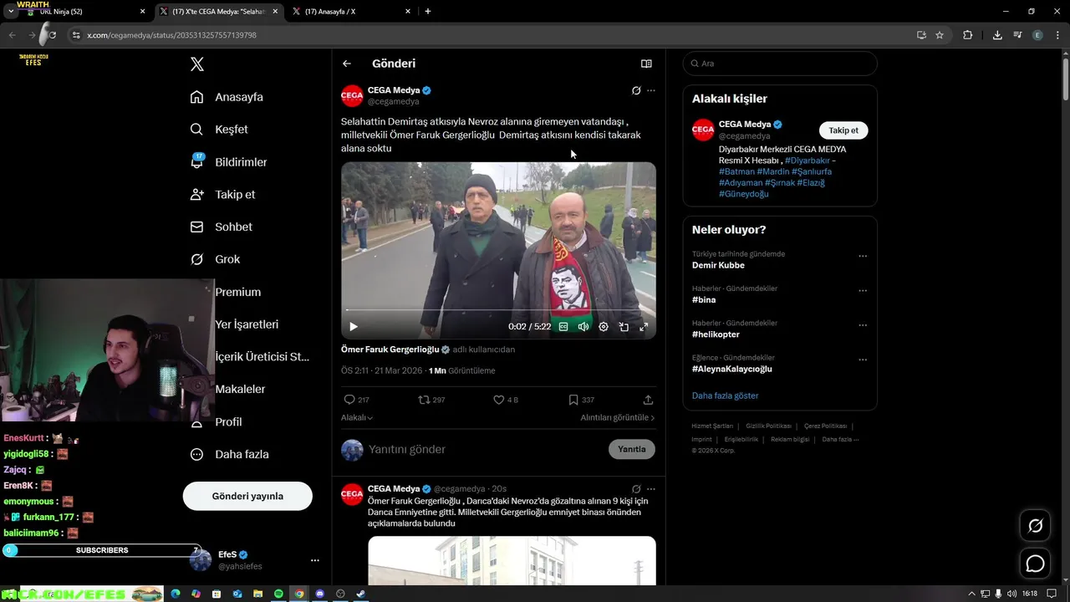Open Yer İşaretleri bookmarks
The image size is (1070, 602).
(x=247, y=324)
